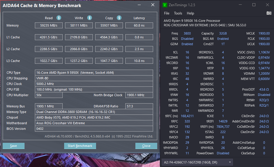Click the MCLK 1900.00 value

pos(264,33)
